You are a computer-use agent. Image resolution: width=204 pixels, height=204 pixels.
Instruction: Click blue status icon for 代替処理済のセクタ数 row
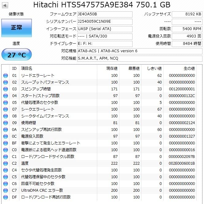[6, 103]
